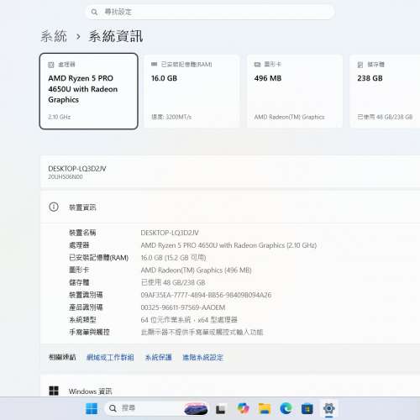Focus the taskbar 搜尋 search box
420x420 pixels.
click(x=144, y=409)
